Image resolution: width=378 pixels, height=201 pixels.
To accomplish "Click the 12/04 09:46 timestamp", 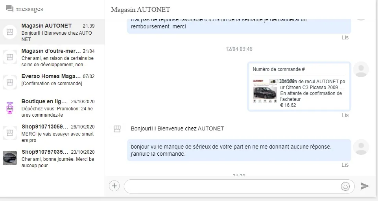I will pos(239,49).
